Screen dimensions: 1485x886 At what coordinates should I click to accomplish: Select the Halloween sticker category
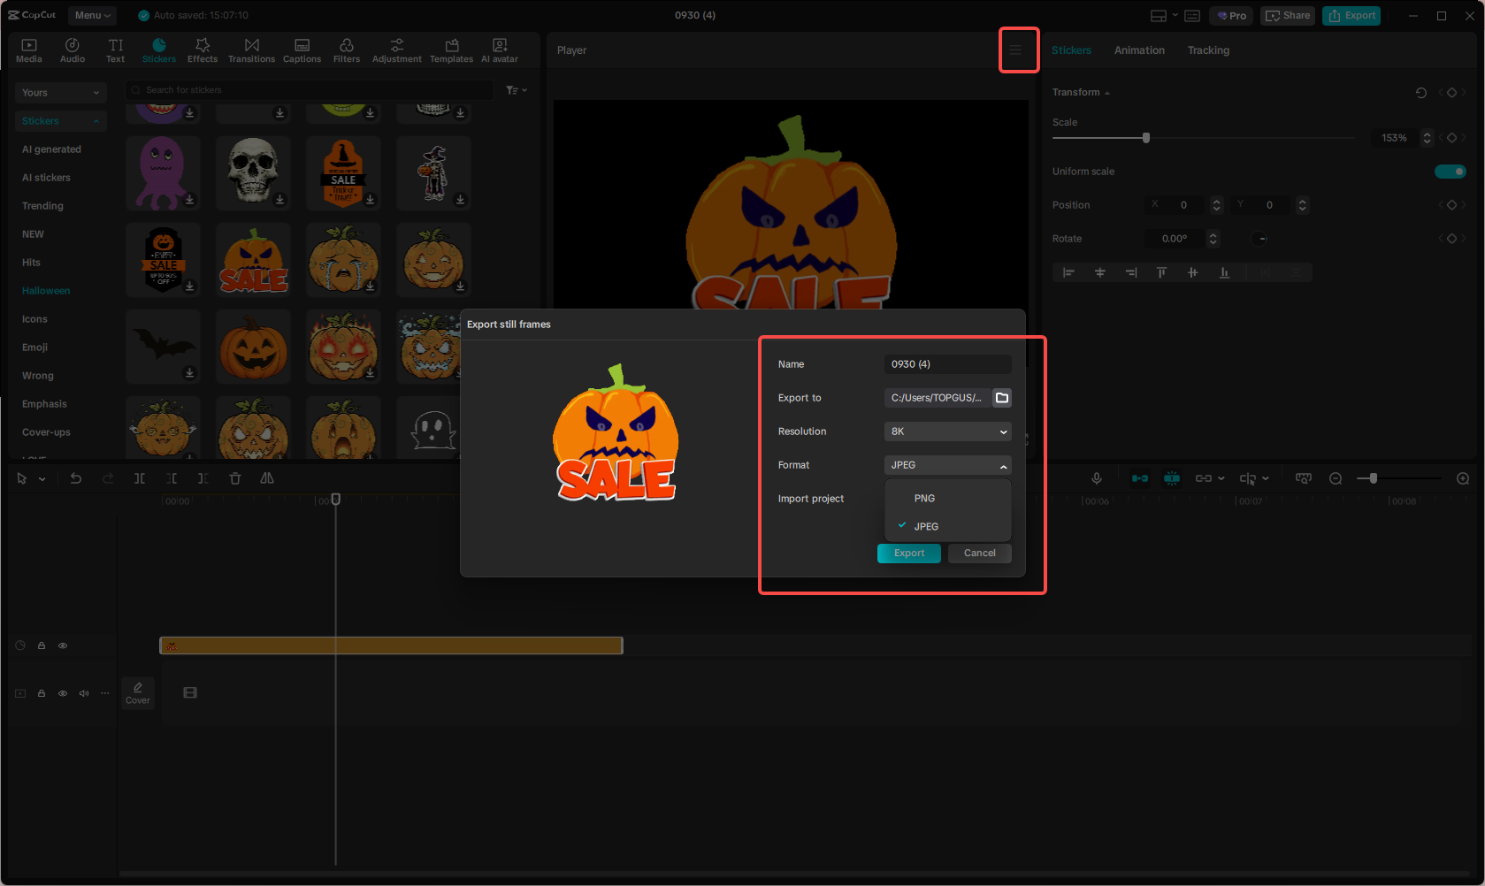(x=46, y=291)
